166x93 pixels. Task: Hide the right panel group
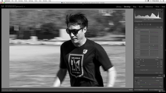[165, 50]
